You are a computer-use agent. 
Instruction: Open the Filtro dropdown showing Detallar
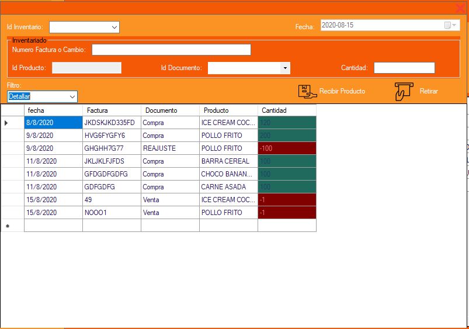coord(42,96)
